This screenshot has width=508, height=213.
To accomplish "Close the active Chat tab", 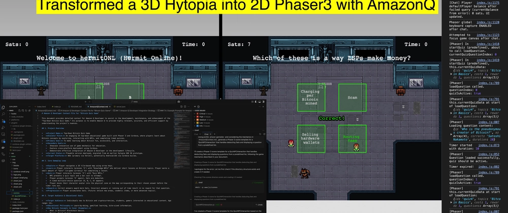I will point(211,134).
